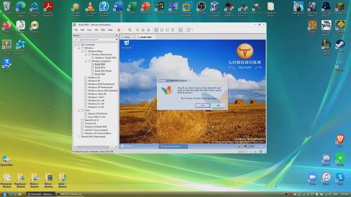351x197 pixels.
Task: Collapse the Windows Longhorn folder node
Action: (86, 61)
